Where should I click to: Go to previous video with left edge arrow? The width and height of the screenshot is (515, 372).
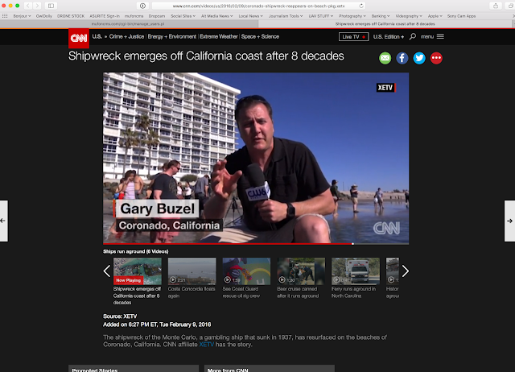[x=3, y=221]
